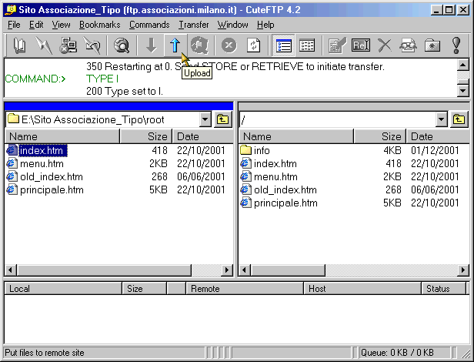Go up one folder in remote pane

click(459, 119)
